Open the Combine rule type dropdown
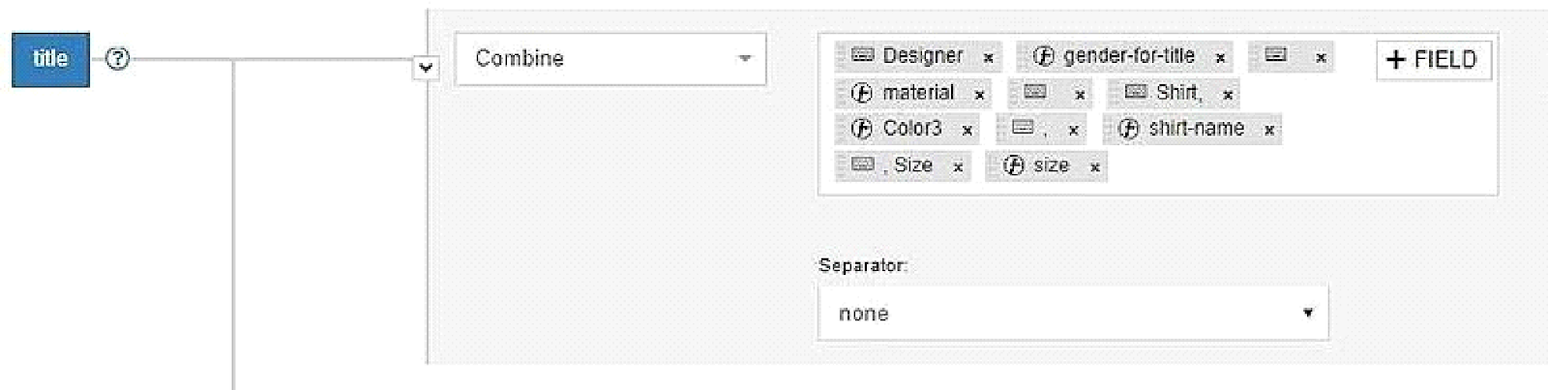The width and height of the screenshot is (1548, 390). click(x=610, y=59)
